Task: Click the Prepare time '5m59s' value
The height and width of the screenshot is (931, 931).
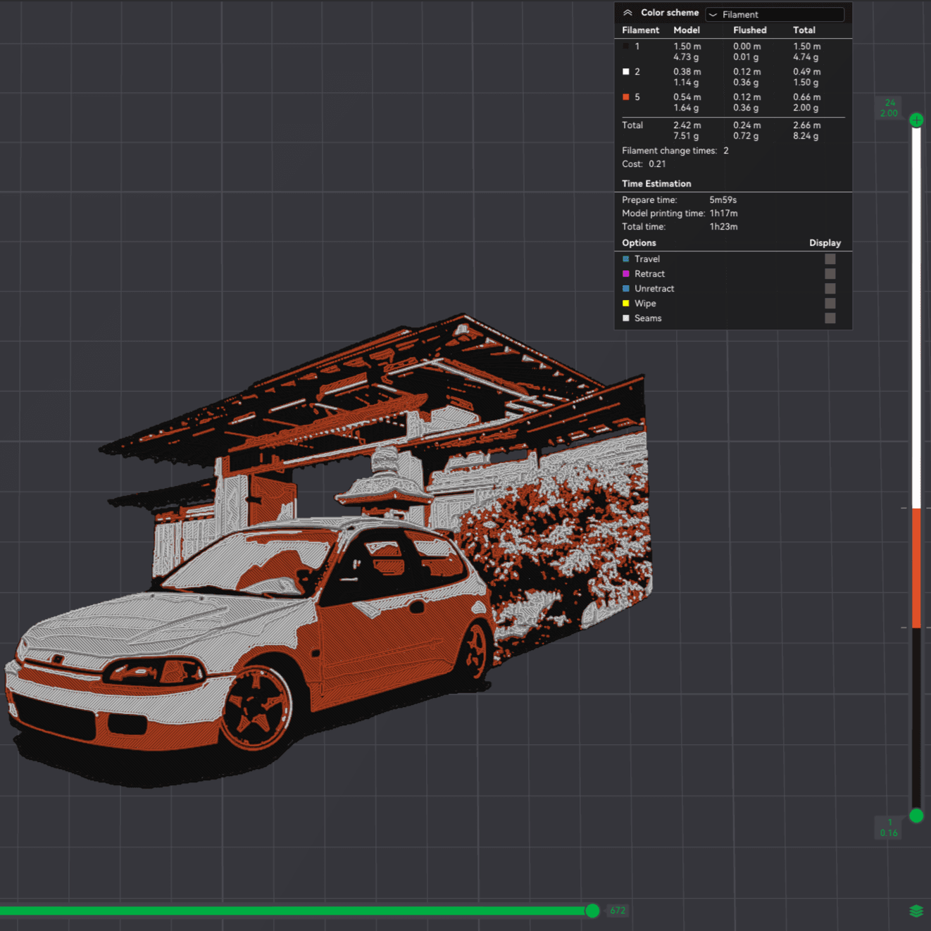Action: (x=723, y=200)
